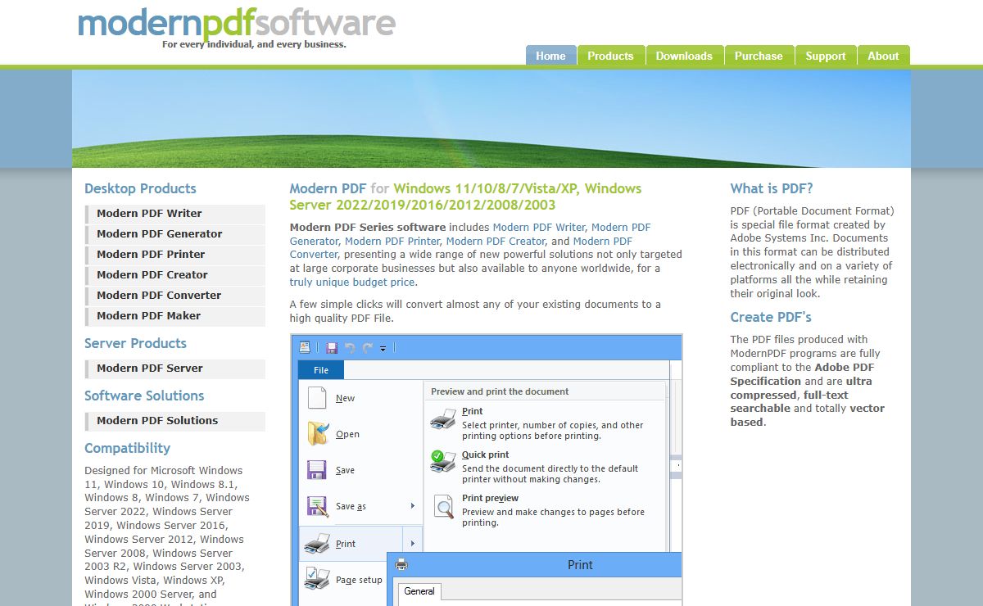Click printer icon next to 'Select printer' description
Image resolution: width=983 pixels, height=606 pixels.
(443, 420)
